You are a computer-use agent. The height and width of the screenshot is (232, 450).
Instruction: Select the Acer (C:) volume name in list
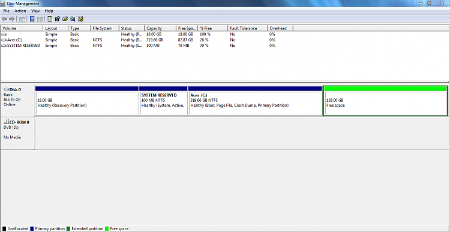point(14,40)
